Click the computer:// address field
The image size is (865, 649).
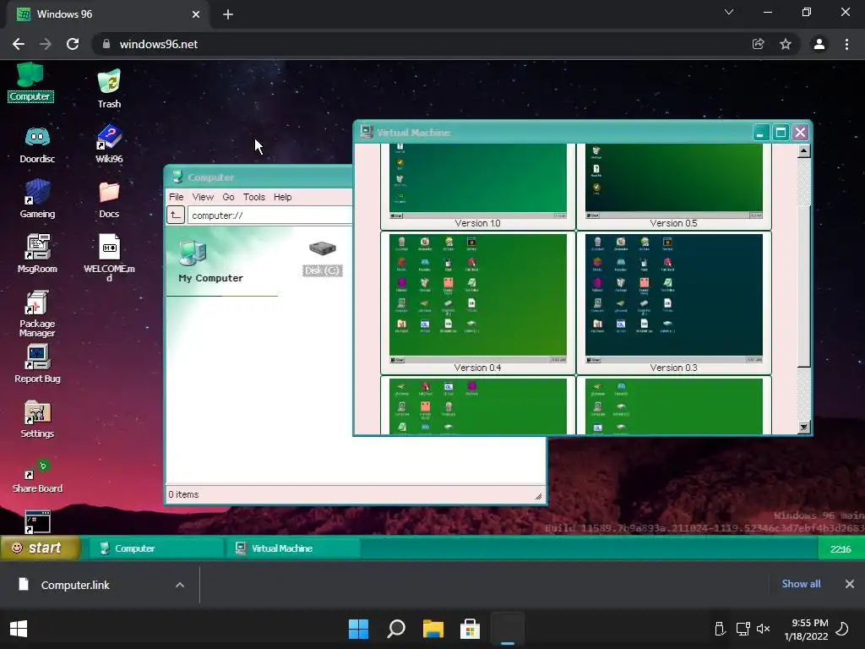pos(269,215)
